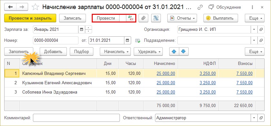Open НДФЛ 3 250,00 for Соболева
Viewport: 271px width, 126px height.
208,92
